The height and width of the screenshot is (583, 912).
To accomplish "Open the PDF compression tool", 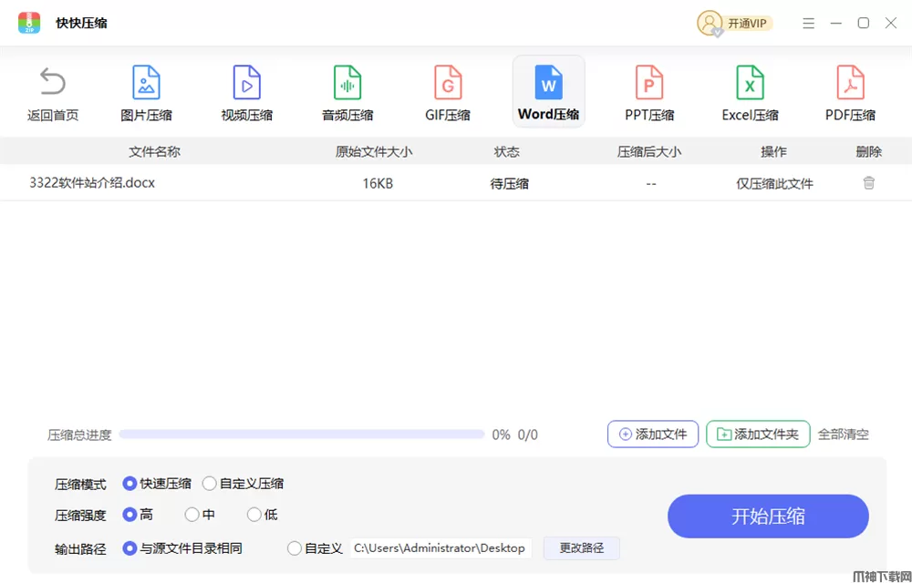I will (x=850, y=83).
